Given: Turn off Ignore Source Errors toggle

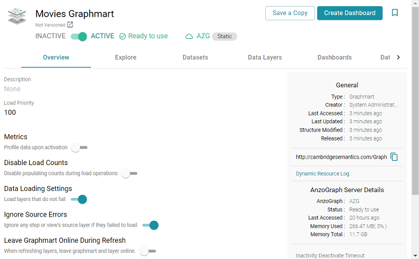Looking at the screenshot, I should pos(150,225).
